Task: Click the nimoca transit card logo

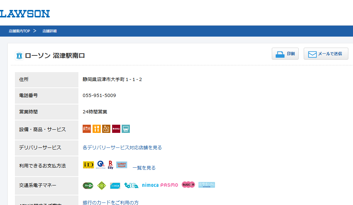Action: point(150,185)
